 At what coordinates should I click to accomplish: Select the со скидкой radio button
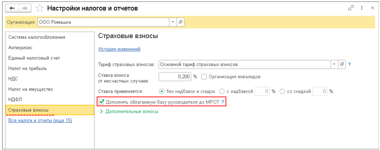(x=282, y=91)
